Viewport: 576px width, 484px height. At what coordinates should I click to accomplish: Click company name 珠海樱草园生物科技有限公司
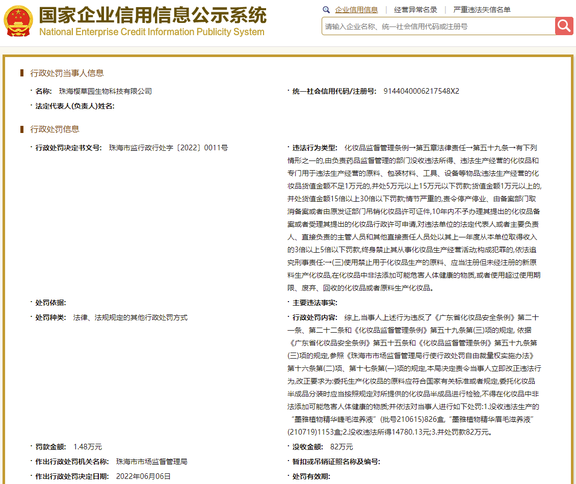pos(106,91)
